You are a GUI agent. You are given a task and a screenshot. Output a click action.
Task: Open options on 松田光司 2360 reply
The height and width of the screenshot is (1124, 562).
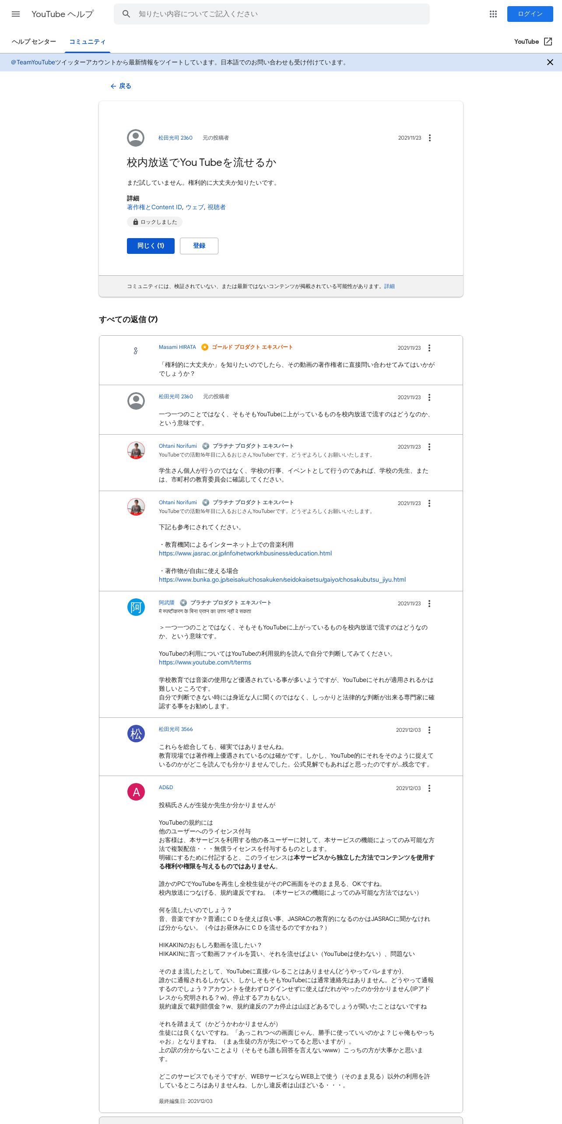(x=429, y=397)
